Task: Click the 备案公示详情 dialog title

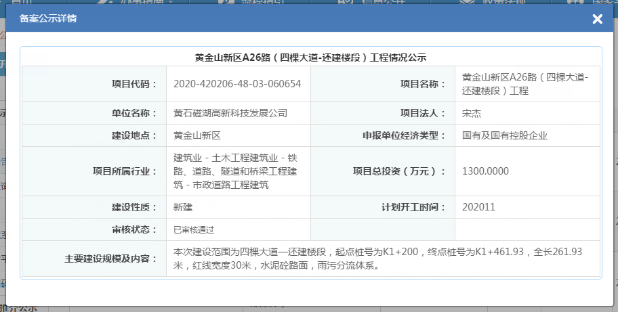Action: pyautogui.click(x=47, y=19)
